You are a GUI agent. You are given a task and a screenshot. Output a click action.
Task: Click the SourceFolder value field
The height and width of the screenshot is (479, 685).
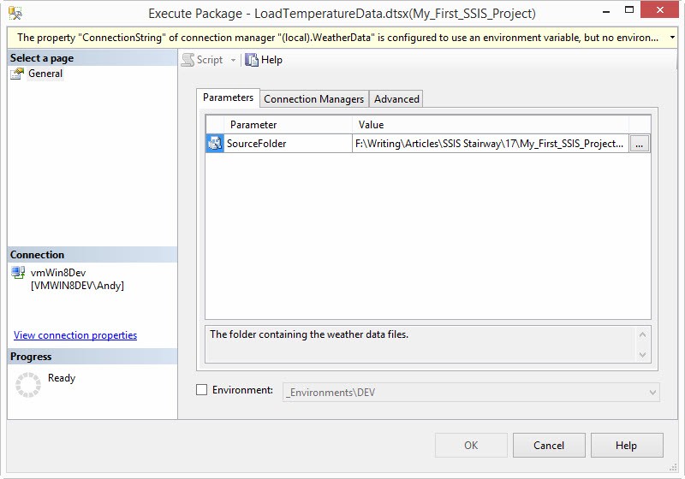click(490, 144)
